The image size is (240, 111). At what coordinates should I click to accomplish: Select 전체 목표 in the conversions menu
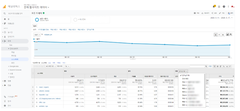[x=185, y=78]
